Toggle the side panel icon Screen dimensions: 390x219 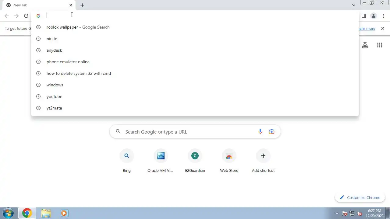[364, 16]
